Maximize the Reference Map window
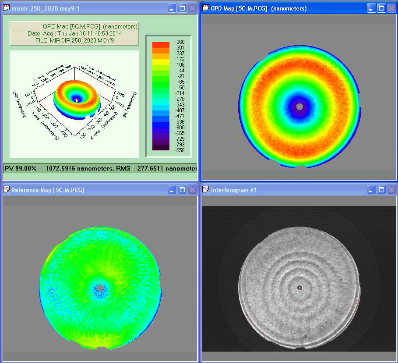This screenshot has height=363, width=398. 182,189
